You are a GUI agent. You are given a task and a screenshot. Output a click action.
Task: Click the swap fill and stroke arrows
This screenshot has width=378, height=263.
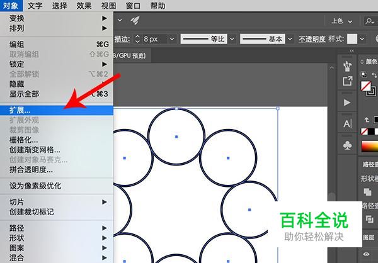[374, 75]
